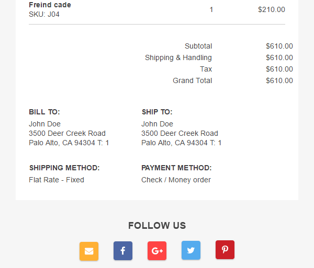Visit the Facebook page icon
Image resolution: width=314 pixels, height=268 pixels.
(x=123, y=251)
